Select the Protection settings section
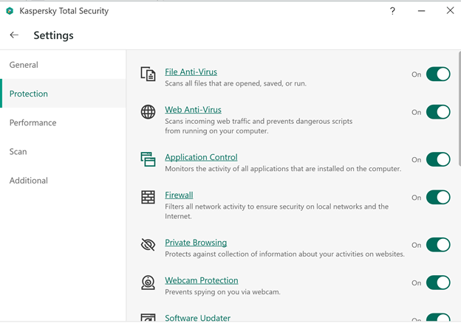Viewport: 461px width, 323px height. [x=63, y=94]
